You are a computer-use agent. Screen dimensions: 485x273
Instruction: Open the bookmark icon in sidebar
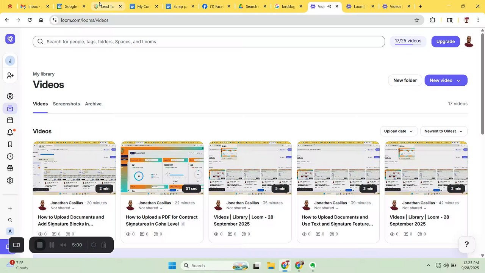[x=10, y=144]
